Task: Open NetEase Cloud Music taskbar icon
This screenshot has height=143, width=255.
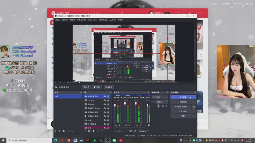Action: (x=121, y=140)
